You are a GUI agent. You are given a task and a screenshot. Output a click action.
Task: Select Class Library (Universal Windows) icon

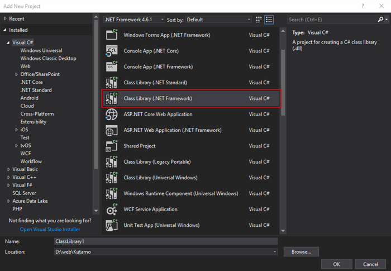coord(112,178)
